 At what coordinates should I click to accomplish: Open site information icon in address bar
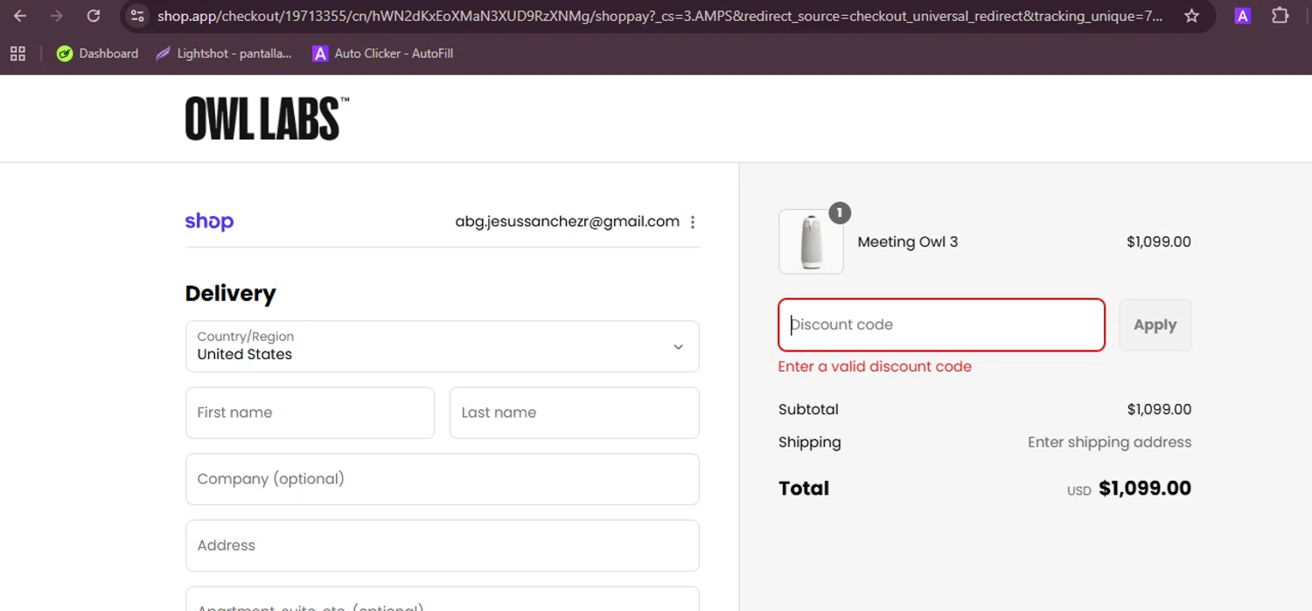click(136, 16)
